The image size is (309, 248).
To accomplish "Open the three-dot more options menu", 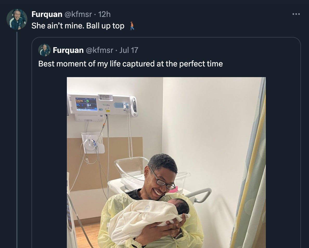I will [x=296, y=14].
